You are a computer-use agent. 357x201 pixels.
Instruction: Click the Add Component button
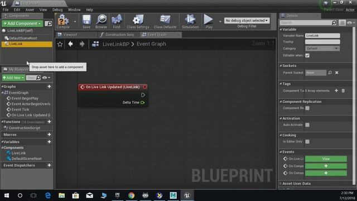click(x=22, y=23)
